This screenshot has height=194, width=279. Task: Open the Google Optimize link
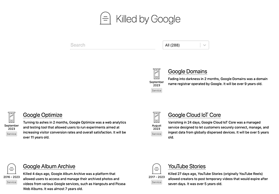pos(42,115)
